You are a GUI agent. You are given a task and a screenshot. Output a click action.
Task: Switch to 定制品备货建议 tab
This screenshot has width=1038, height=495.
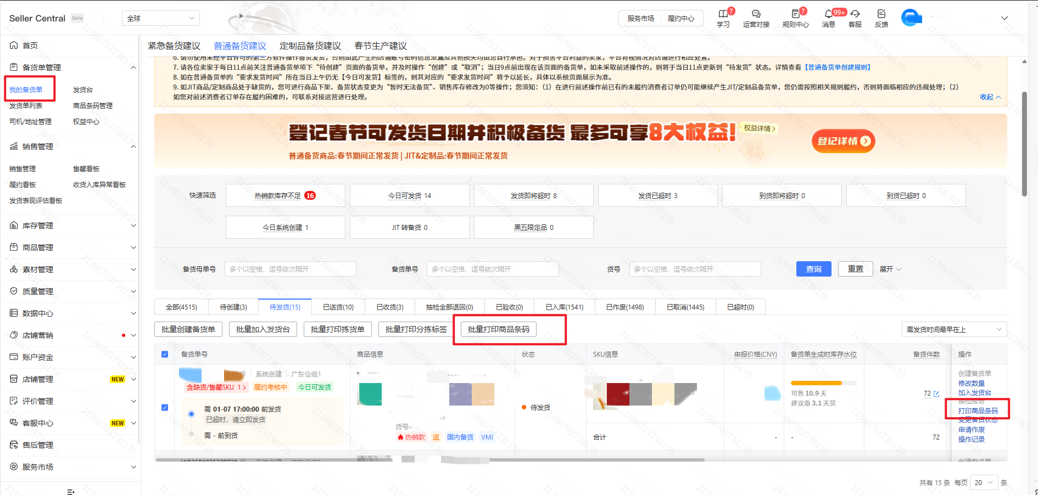click(x=310, y=46)
